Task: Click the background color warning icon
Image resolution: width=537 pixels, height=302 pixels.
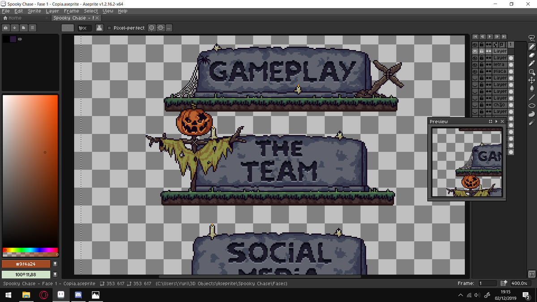Action: pyautogui.click(x=55, y=274)
